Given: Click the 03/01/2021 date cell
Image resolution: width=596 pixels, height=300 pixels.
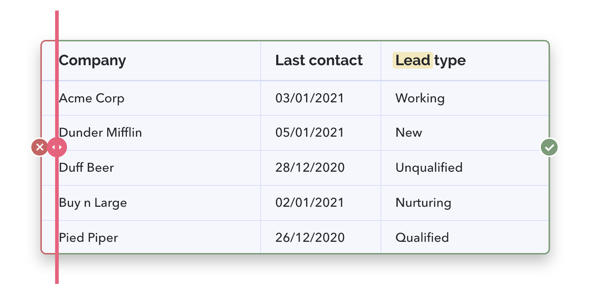Looking at the screenshot, I should coord(321,98).
